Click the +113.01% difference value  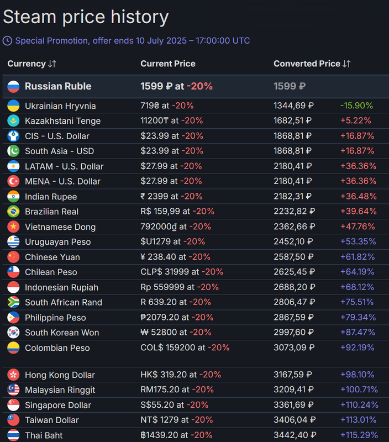click(x=359, y=420)
